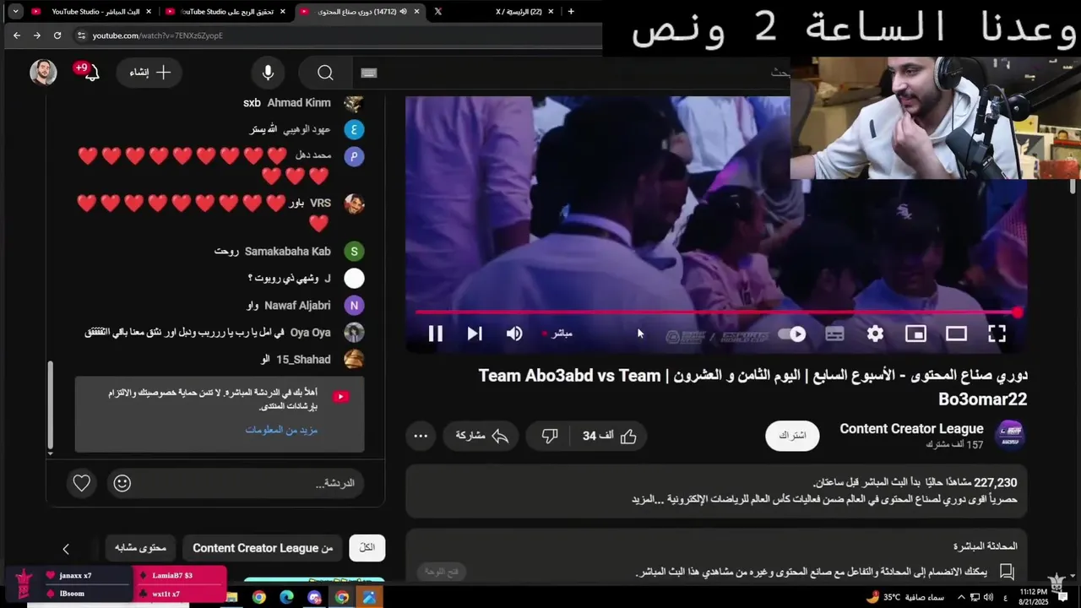Screen dimensions: 1081x608
Task: Click the youtube.com address bar URL
Action: pos(158,35)
